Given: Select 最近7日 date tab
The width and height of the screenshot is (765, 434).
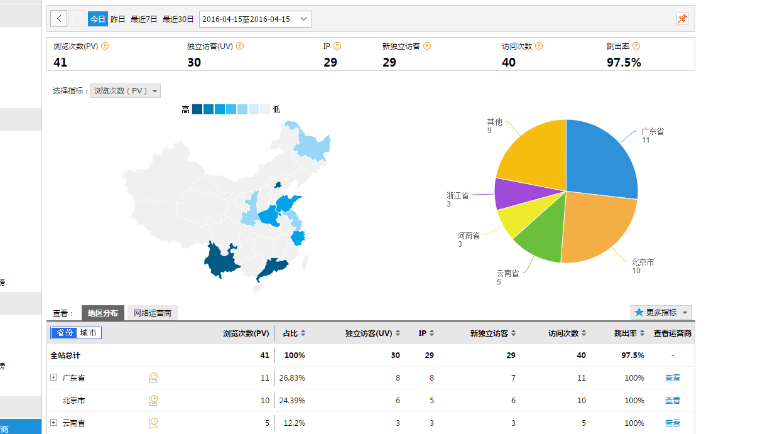Looking at the screenshot, I should pyautogui.click(x=144, y=19).
